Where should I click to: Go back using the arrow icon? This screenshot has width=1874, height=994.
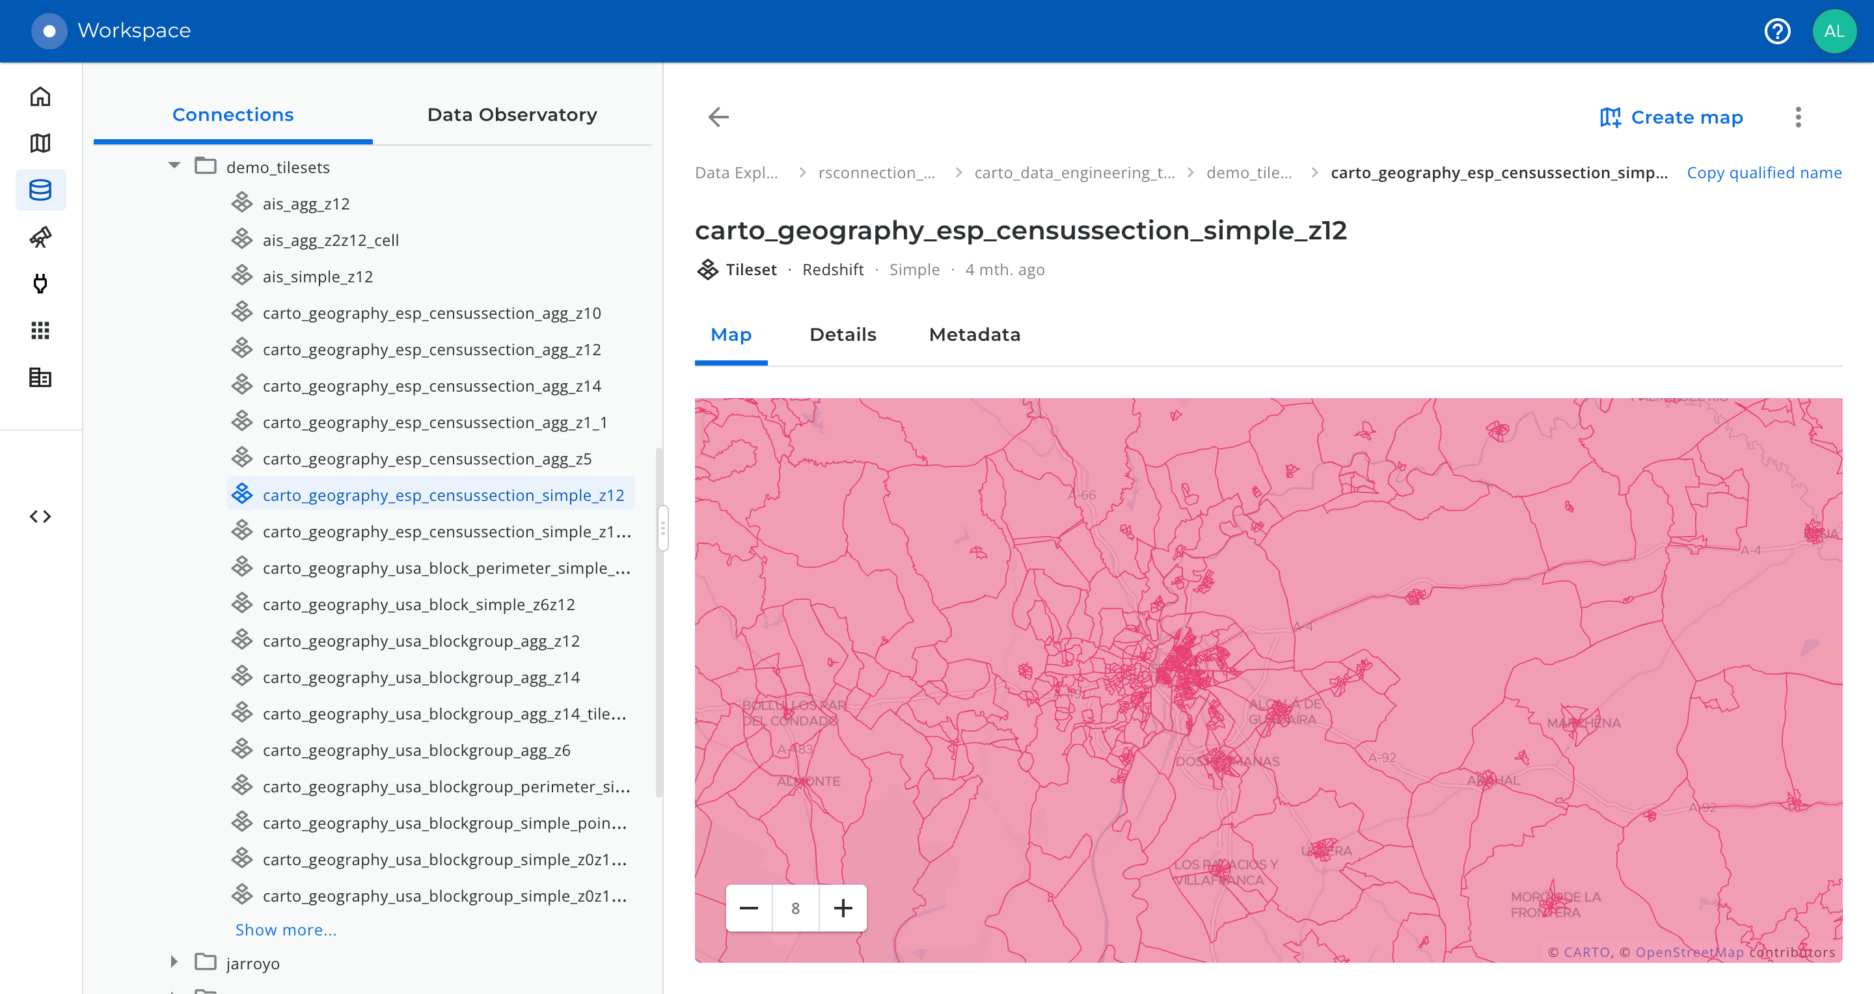[718, 117]
